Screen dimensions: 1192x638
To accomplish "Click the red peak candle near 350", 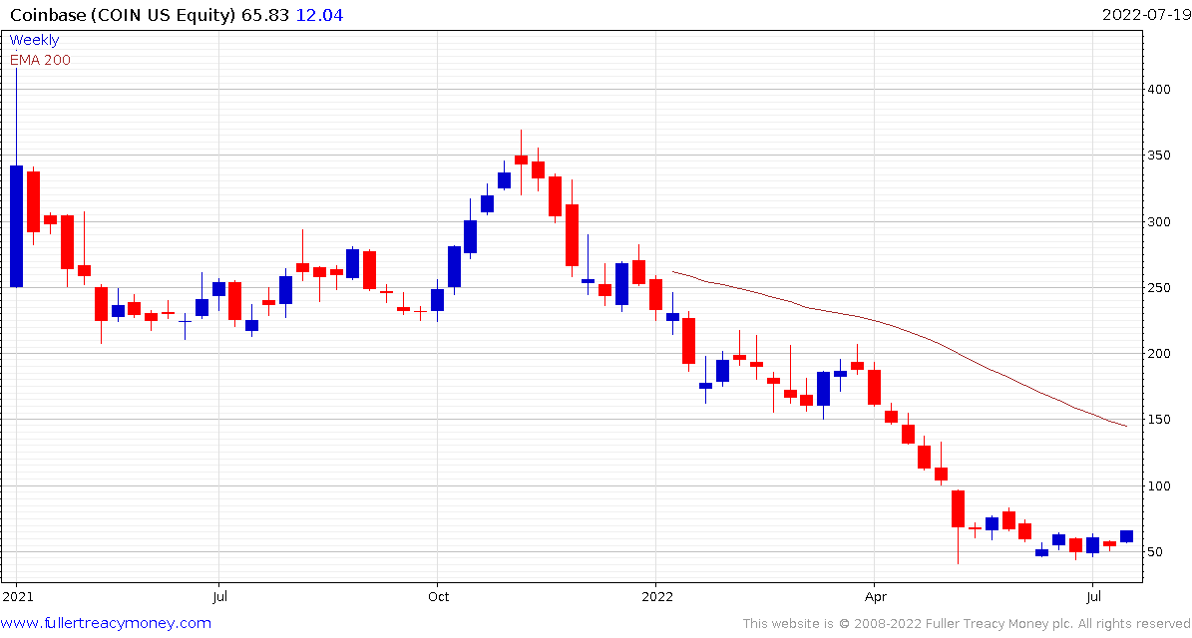I will click(521, 159).
